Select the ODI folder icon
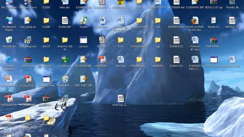 (x=158, y=21)
